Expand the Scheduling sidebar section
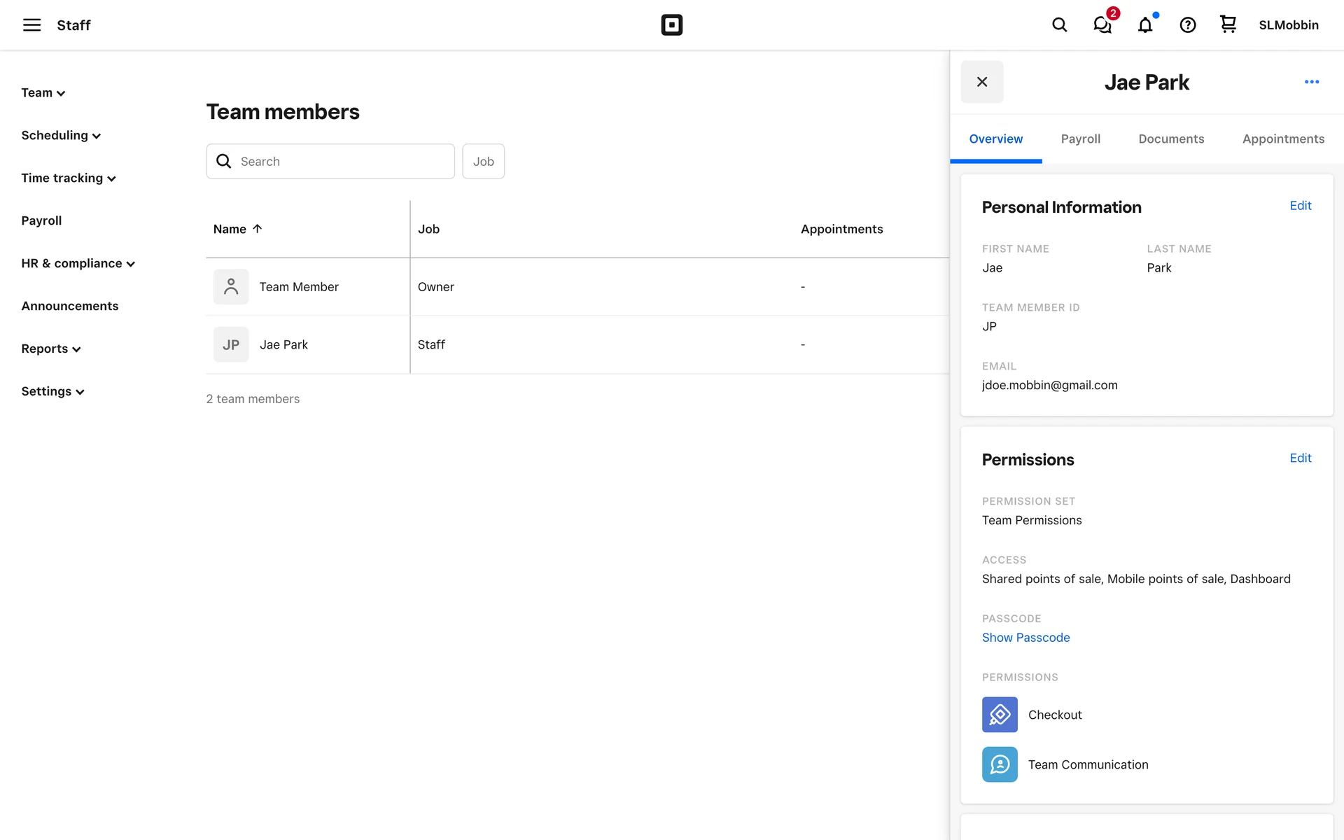The width and height of the screenshot is (1344, 840). tap(61, 136)
